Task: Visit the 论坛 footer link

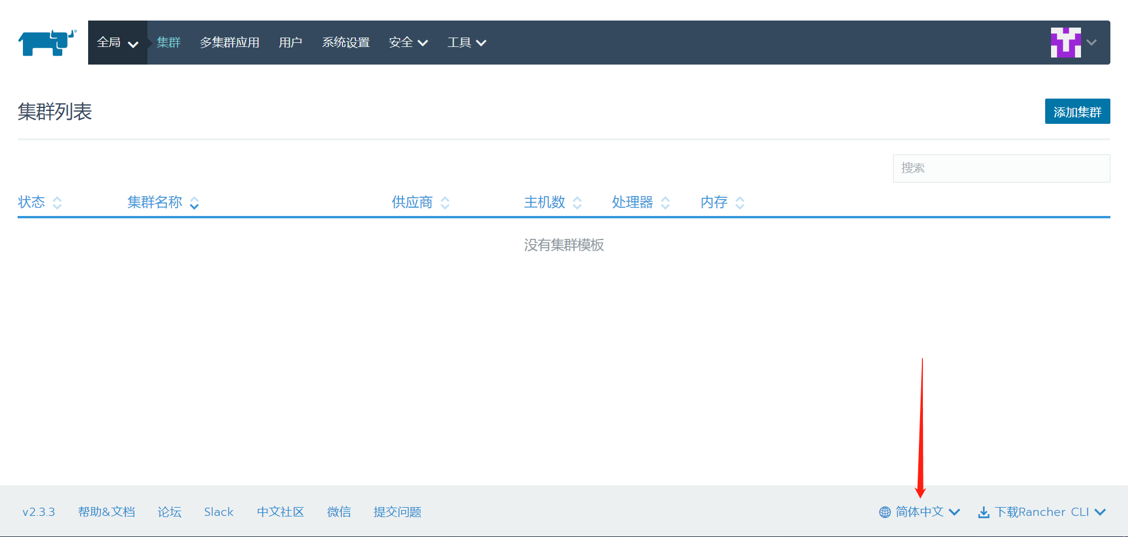Action: pyautogui.click(x=169, y=512)
